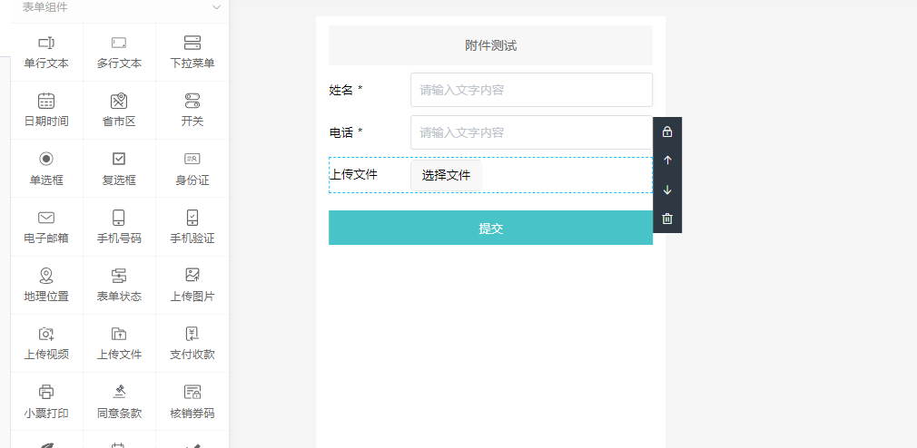Click the 提交 submit button
The height and width of the screenshot is (448, 917).
coord(490,228)
